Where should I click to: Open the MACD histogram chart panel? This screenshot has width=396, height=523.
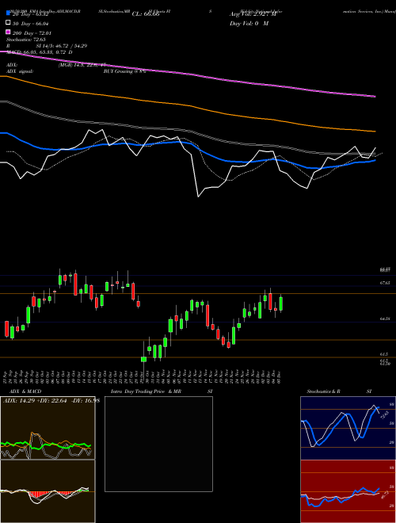(48, 491)
